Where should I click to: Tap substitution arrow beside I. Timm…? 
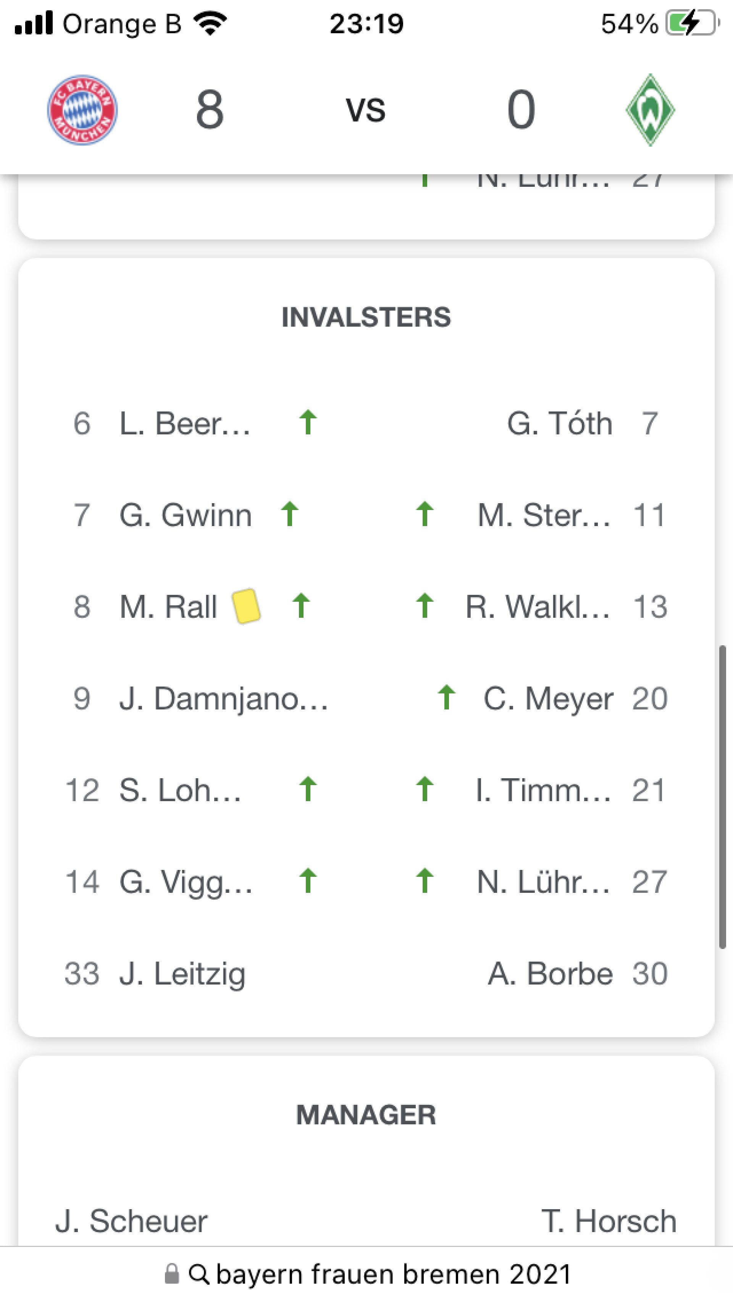[425, 789]
